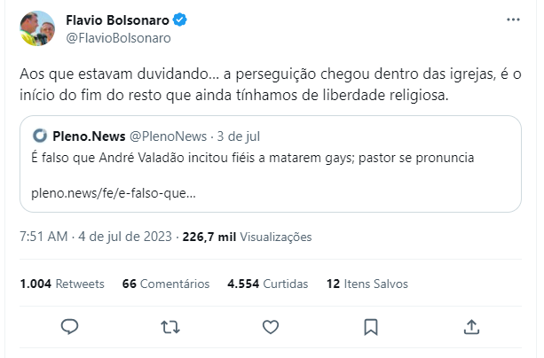The image size is (544, 358).
Task: Open the 7:51 AM 4 de jul timestamp
Action: point(96,237)
